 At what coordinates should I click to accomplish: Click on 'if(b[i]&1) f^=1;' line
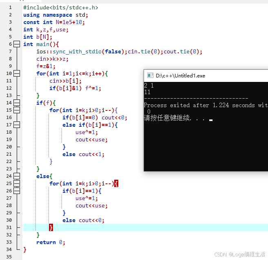[x=75, y=88]
